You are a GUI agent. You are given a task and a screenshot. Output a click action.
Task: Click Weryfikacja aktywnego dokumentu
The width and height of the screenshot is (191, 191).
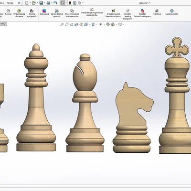[x=92, y=12]
